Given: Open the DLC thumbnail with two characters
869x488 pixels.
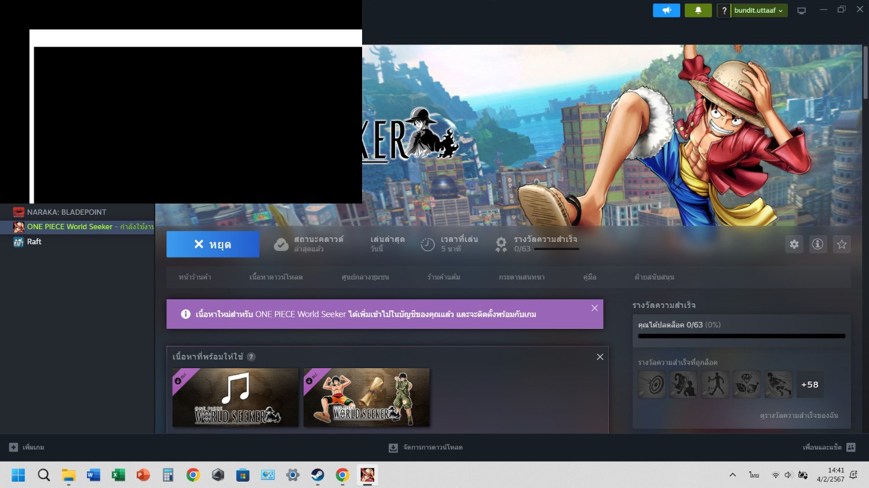Looking at the screenshot, I should tap(367, 397).
